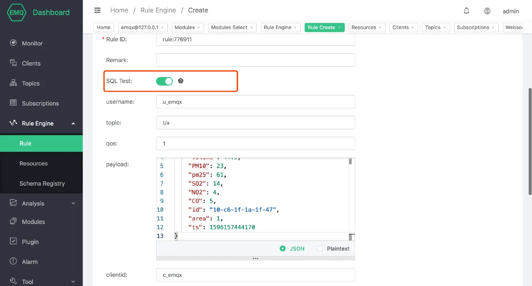Click the "PM10": 23 payload line
Screen dimensions: 532x286
207,166
